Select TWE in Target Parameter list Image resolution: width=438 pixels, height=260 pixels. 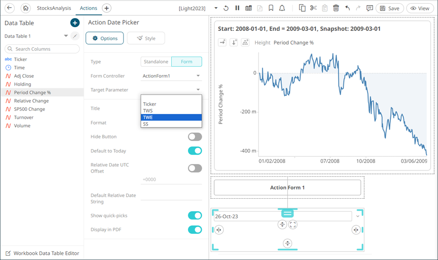pos(171,117)
